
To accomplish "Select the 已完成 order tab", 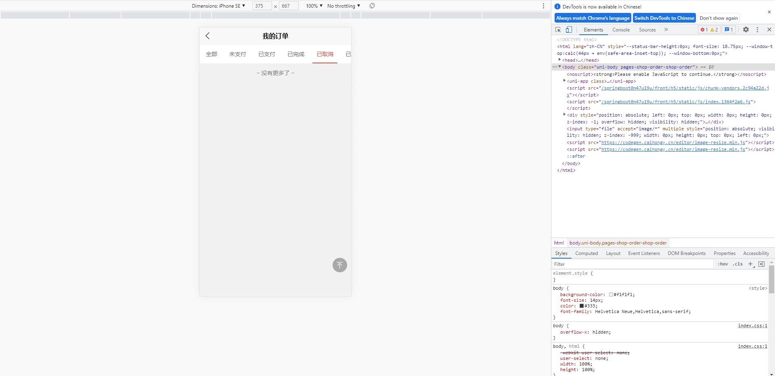I will click(x=296, y=54).
